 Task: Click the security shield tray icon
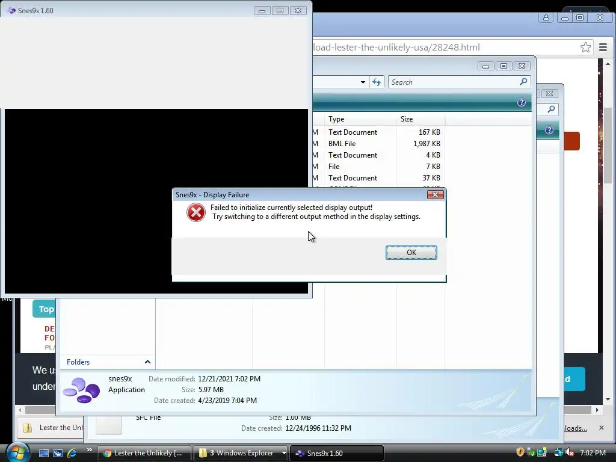pyautogui.click(x=520, y=452)
